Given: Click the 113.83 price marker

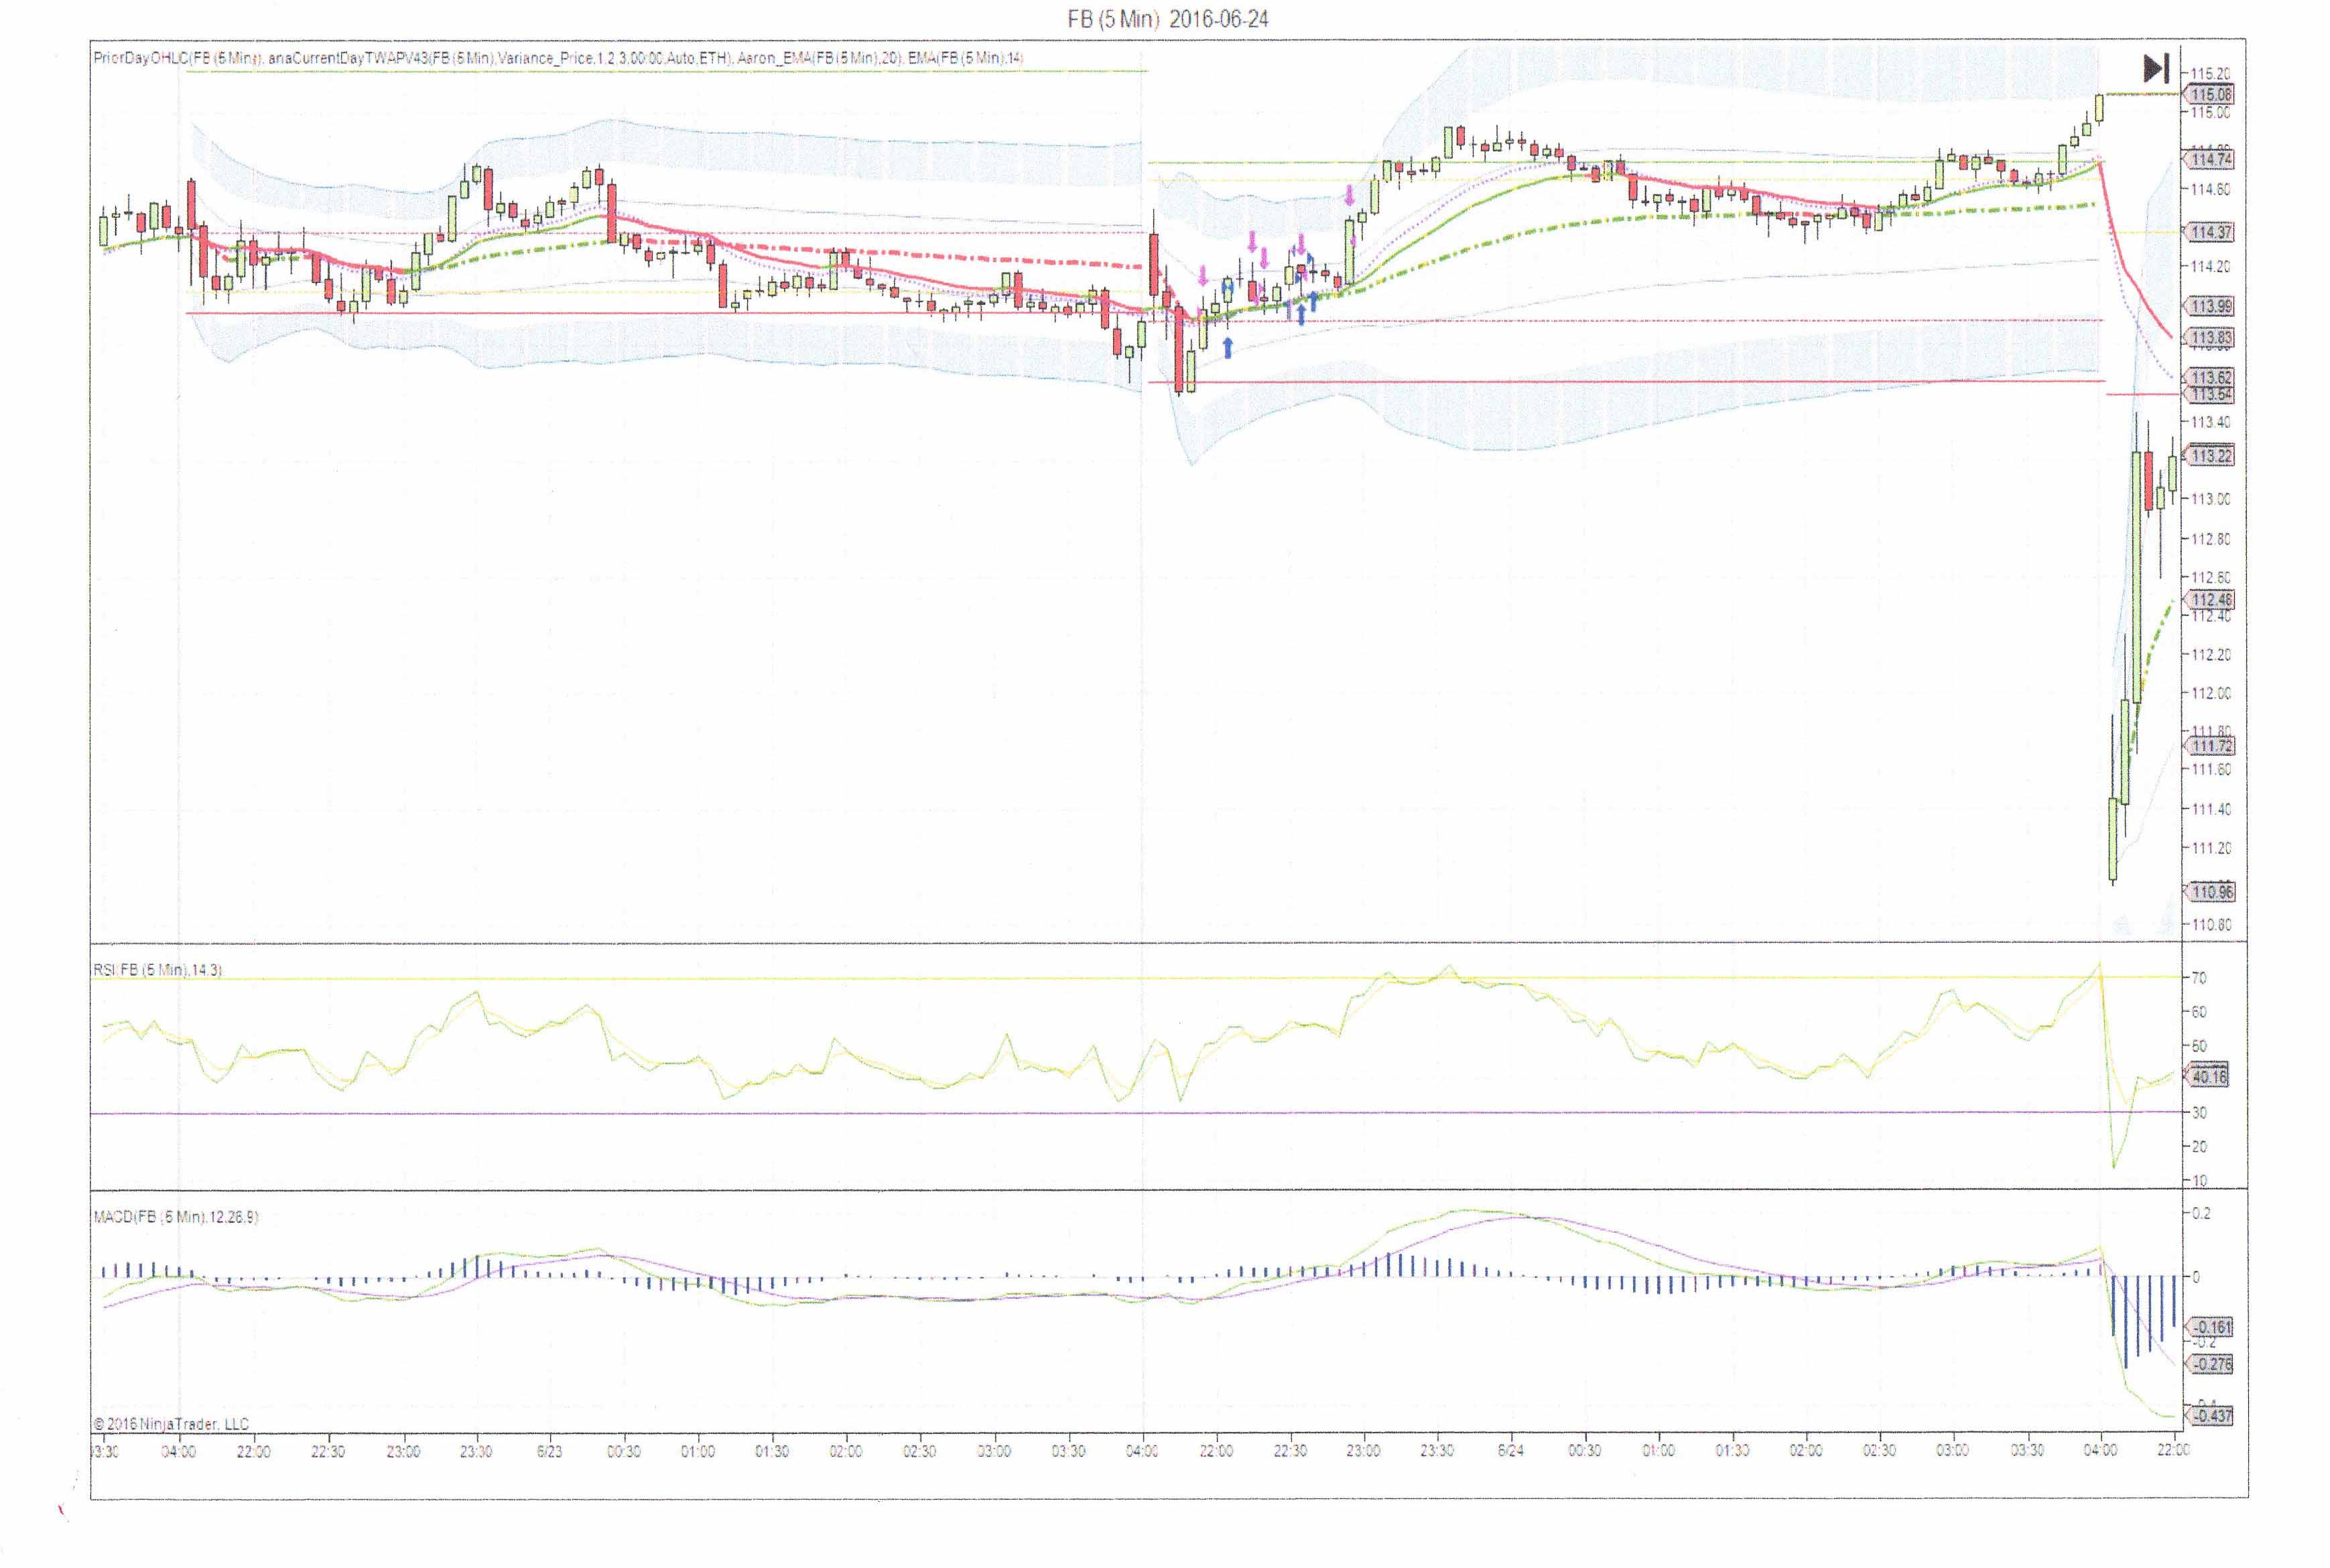Looking at the screenshot, I should [2210, 338].
